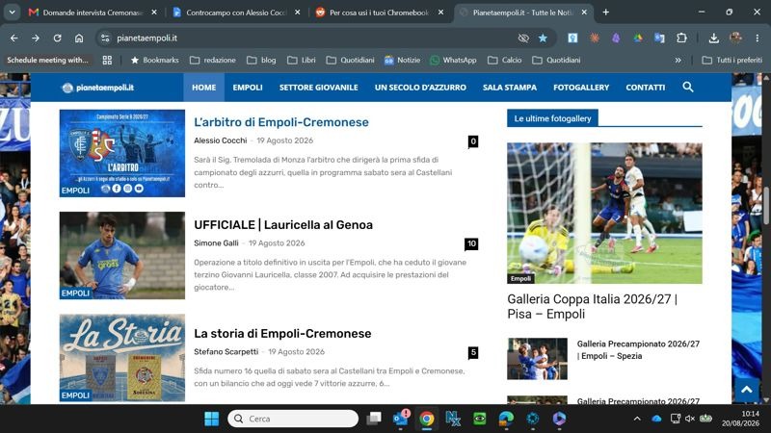Click the back-to-top arrow button

coord(746,390)
